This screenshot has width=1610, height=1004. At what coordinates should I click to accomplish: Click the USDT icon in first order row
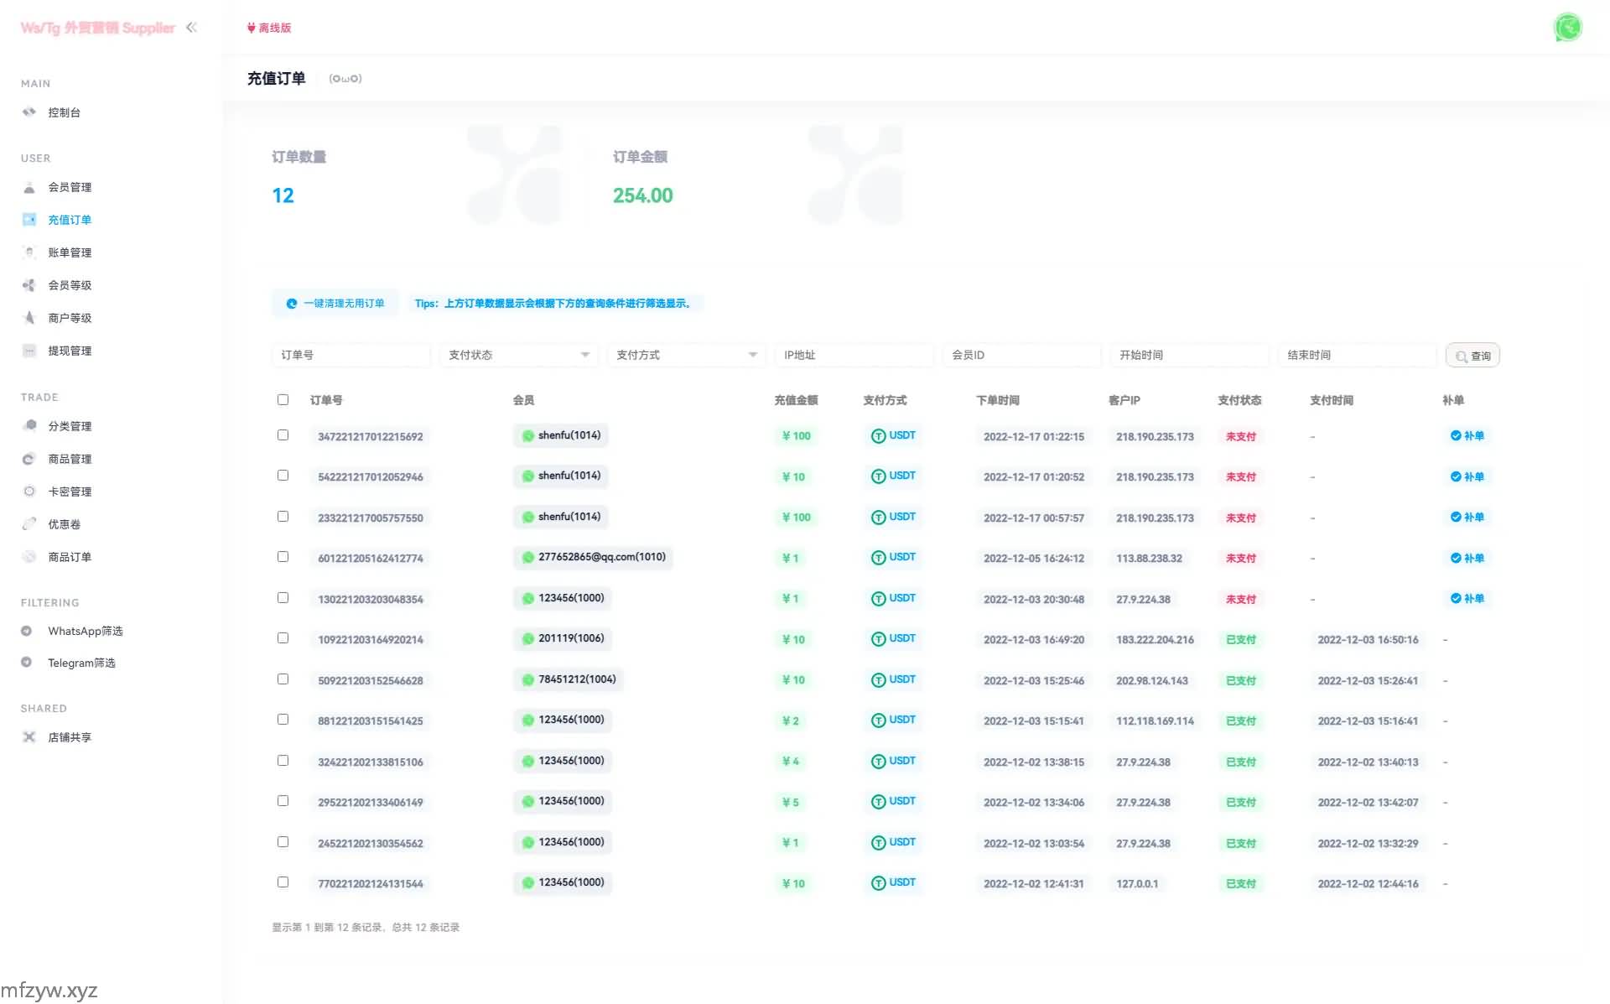pos(878,436)
